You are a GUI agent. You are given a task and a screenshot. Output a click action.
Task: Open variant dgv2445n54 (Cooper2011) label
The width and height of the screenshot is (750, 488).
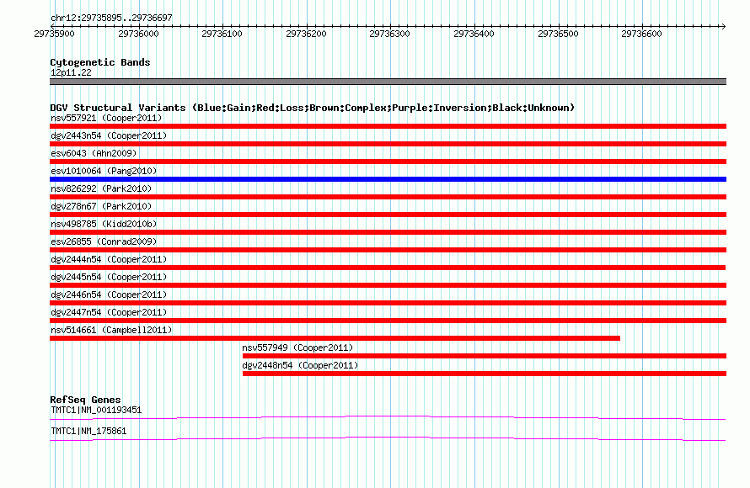click(x=109, y=277)
